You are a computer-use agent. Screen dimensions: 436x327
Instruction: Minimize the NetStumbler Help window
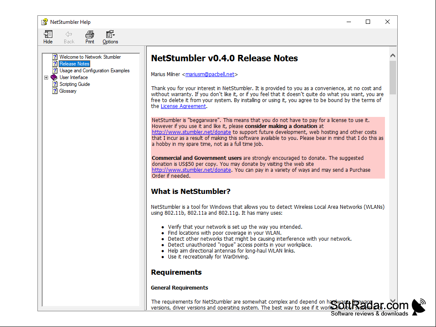coord(349,22)
